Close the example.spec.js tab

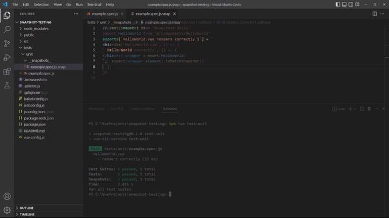(122, 14)
